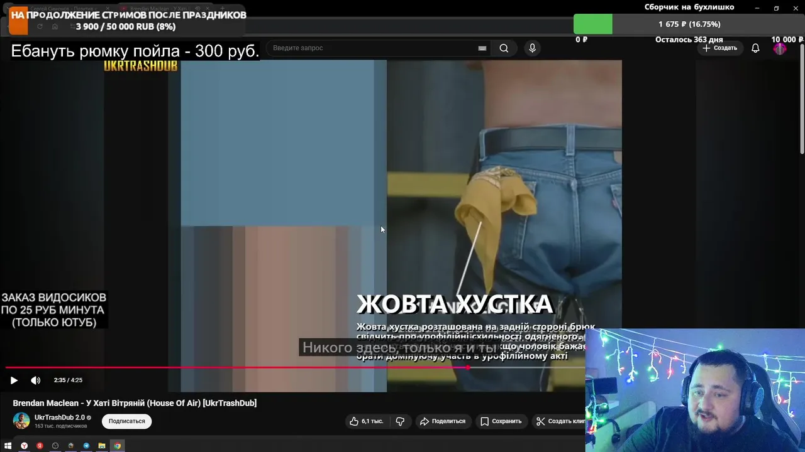805x452 pixels.
Task: Click the video title 'Brendan Maclean - У Хаті Вітряній'
Action: pos(135,403)
